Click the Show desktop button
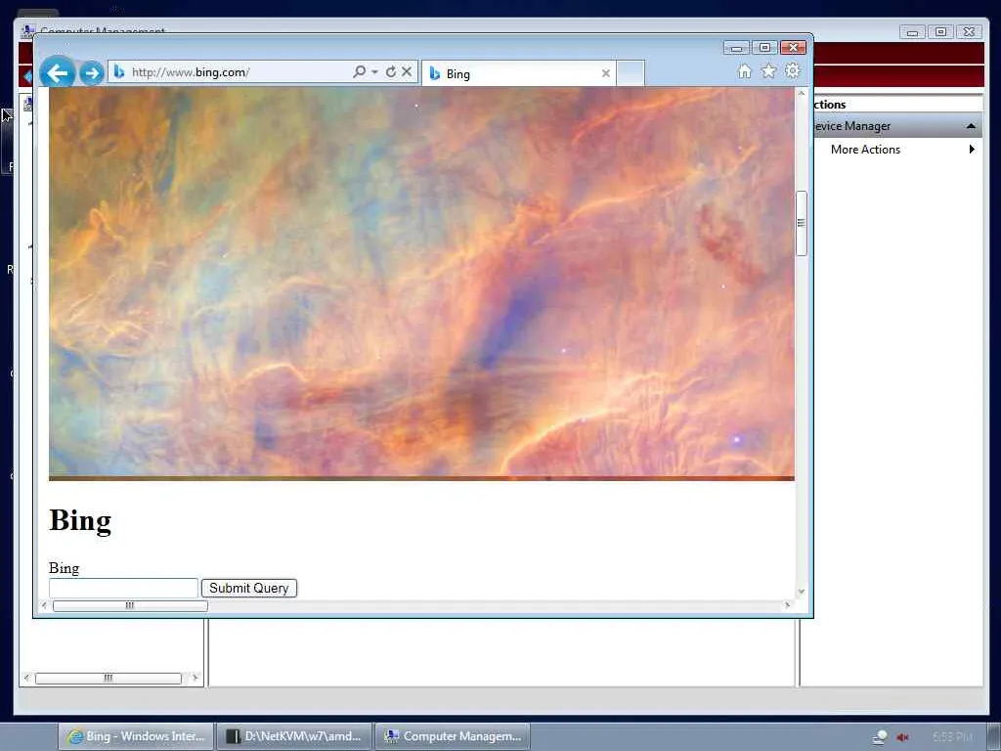The height and width of the screenshot is (751, 1001). pos(994,736)
